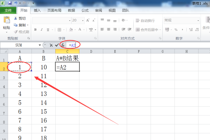Viewport: 210px width, 140px height.
Task: Click Wrap Text (自动换行) button
Action: [x=145, y=21]
